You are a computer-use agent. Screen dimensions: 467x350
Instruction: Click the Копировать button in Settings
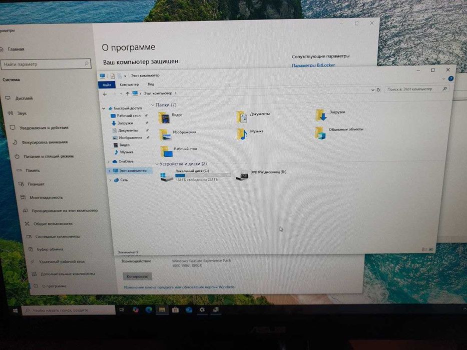tap(137, 276)
